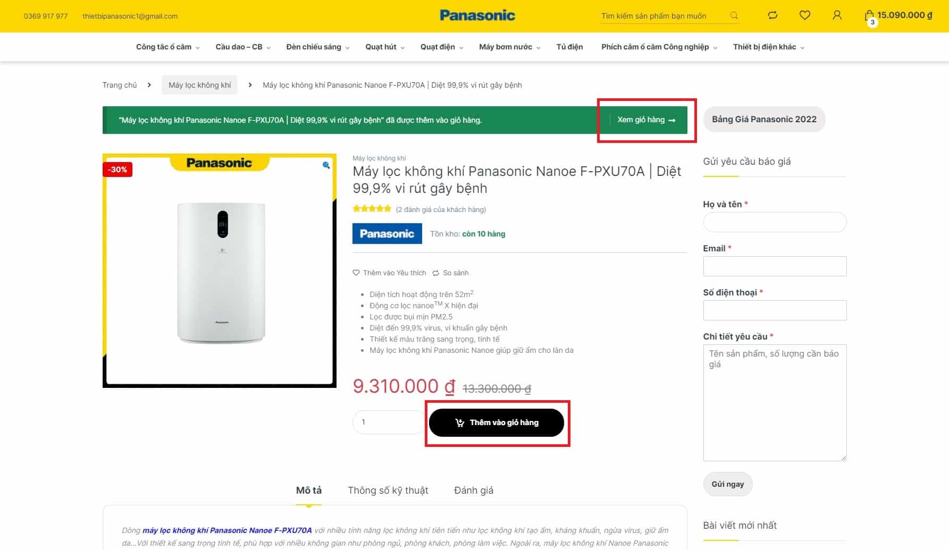
Task: Click the Họ và tên input field
Action: tap(774, 222)
